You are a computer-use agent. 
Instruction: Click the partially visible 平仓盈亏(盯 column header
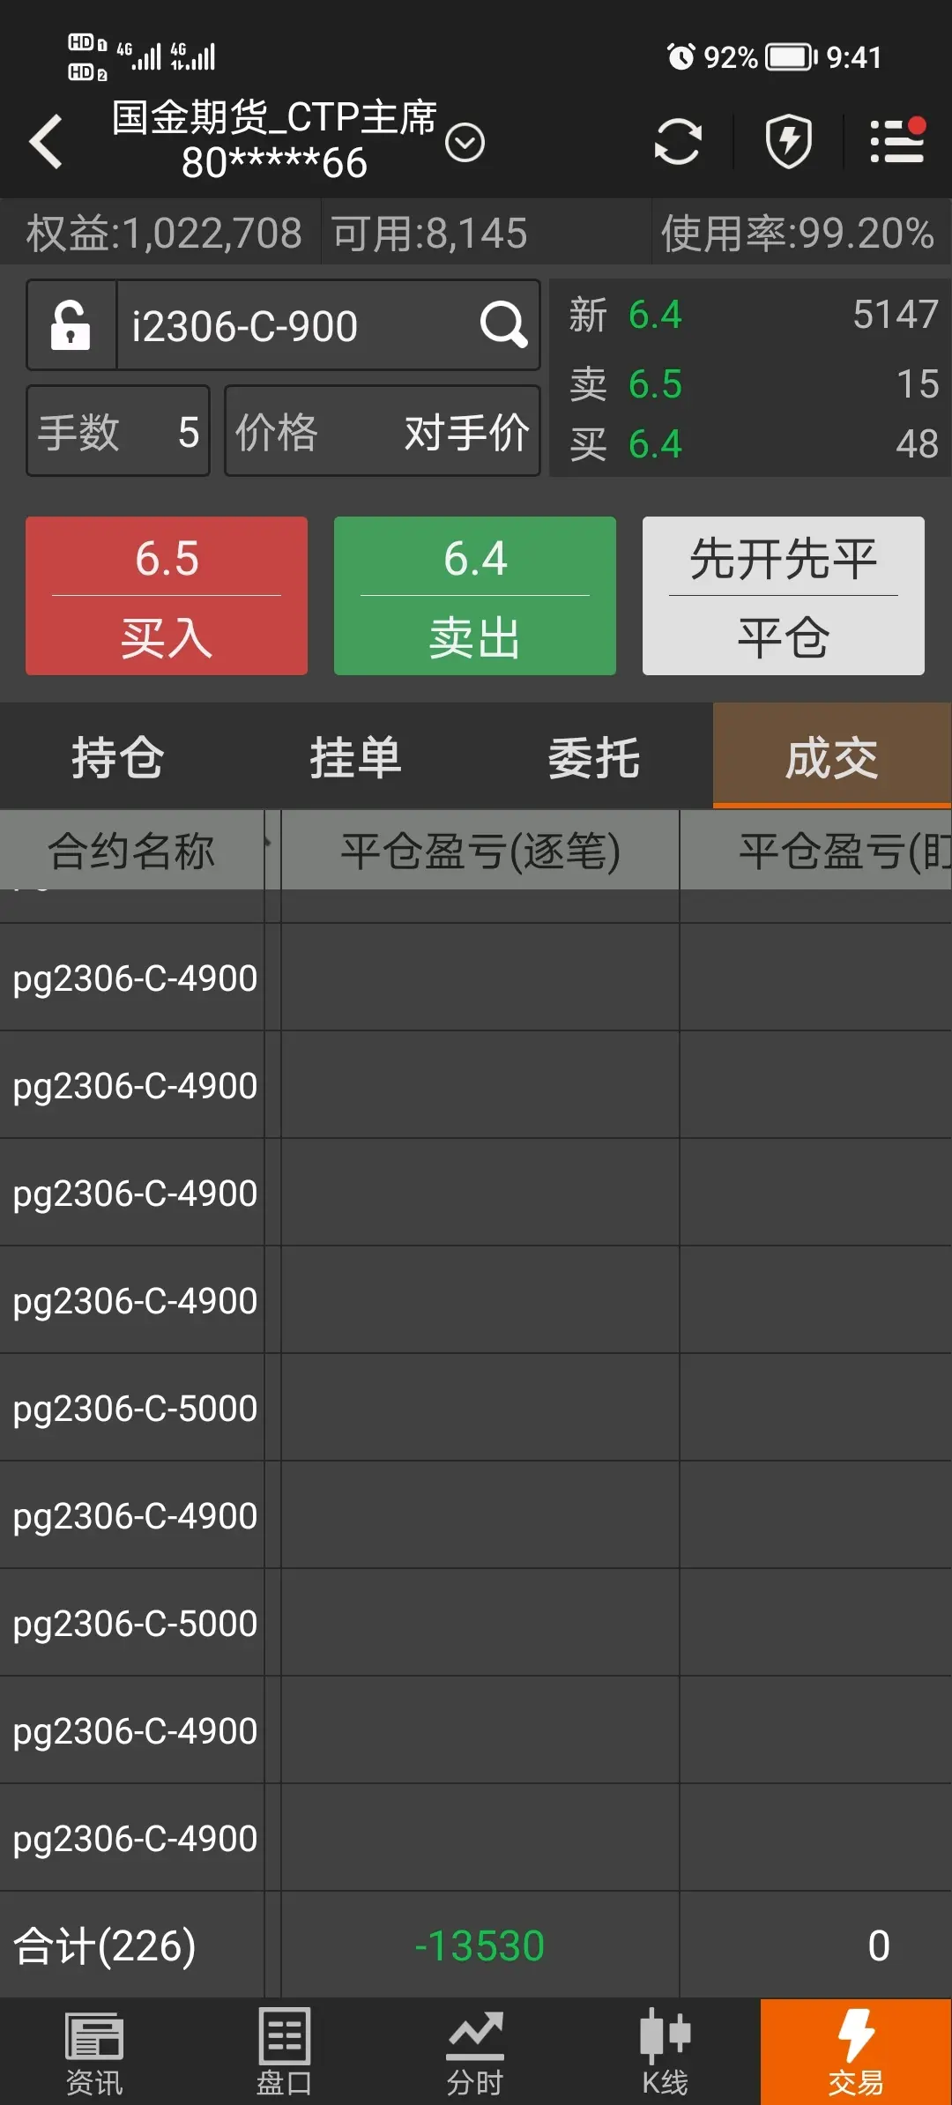click(x=816, y=851)
